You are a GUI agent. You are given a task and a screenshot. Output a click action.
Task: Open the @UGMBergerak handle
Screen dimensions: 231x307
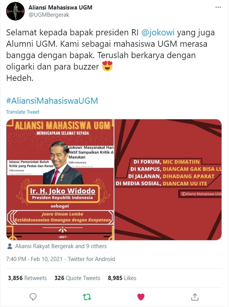point(49,15)
